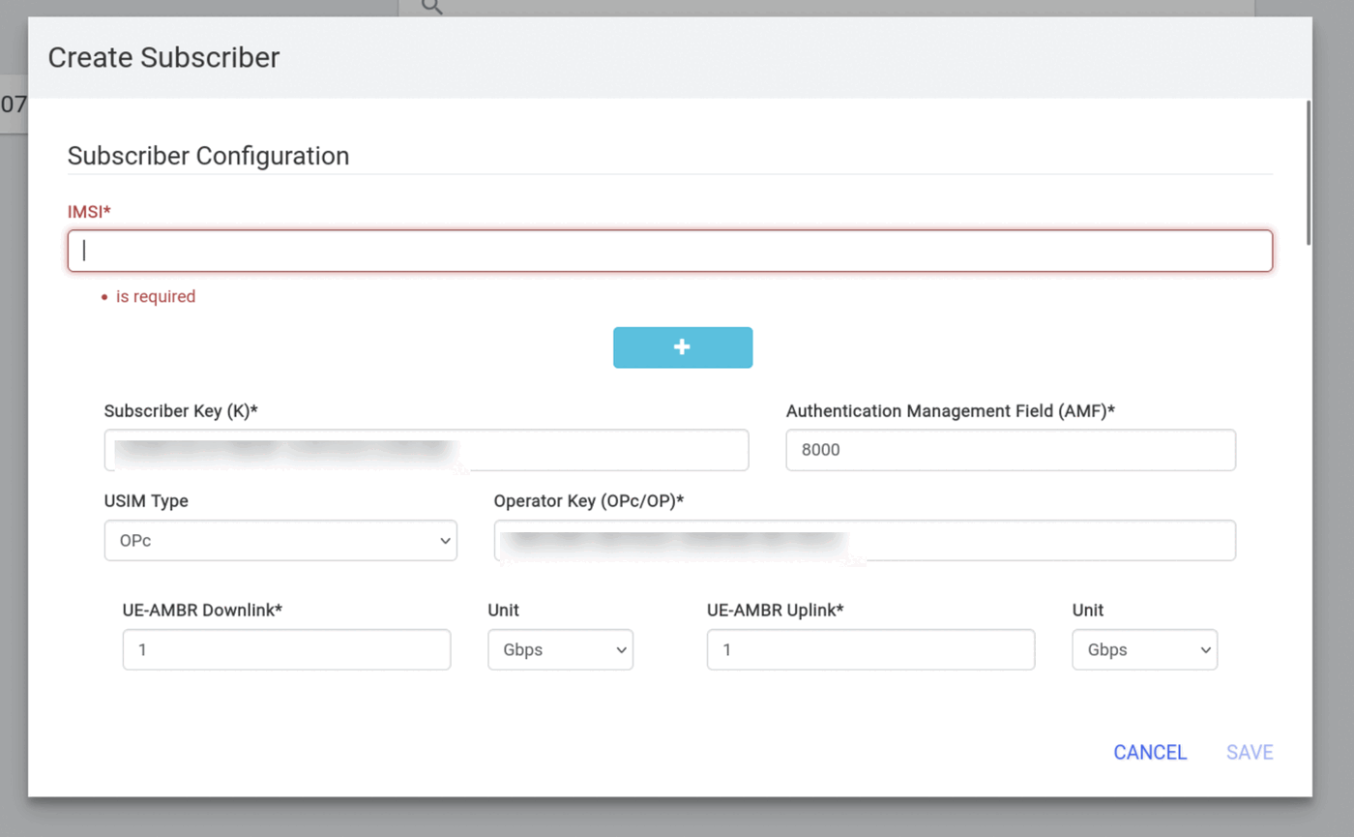Screen dimensions: 1354x837
Task: Edit the Authentication Management Field value 8000
Action: [x=1011, y=450]
